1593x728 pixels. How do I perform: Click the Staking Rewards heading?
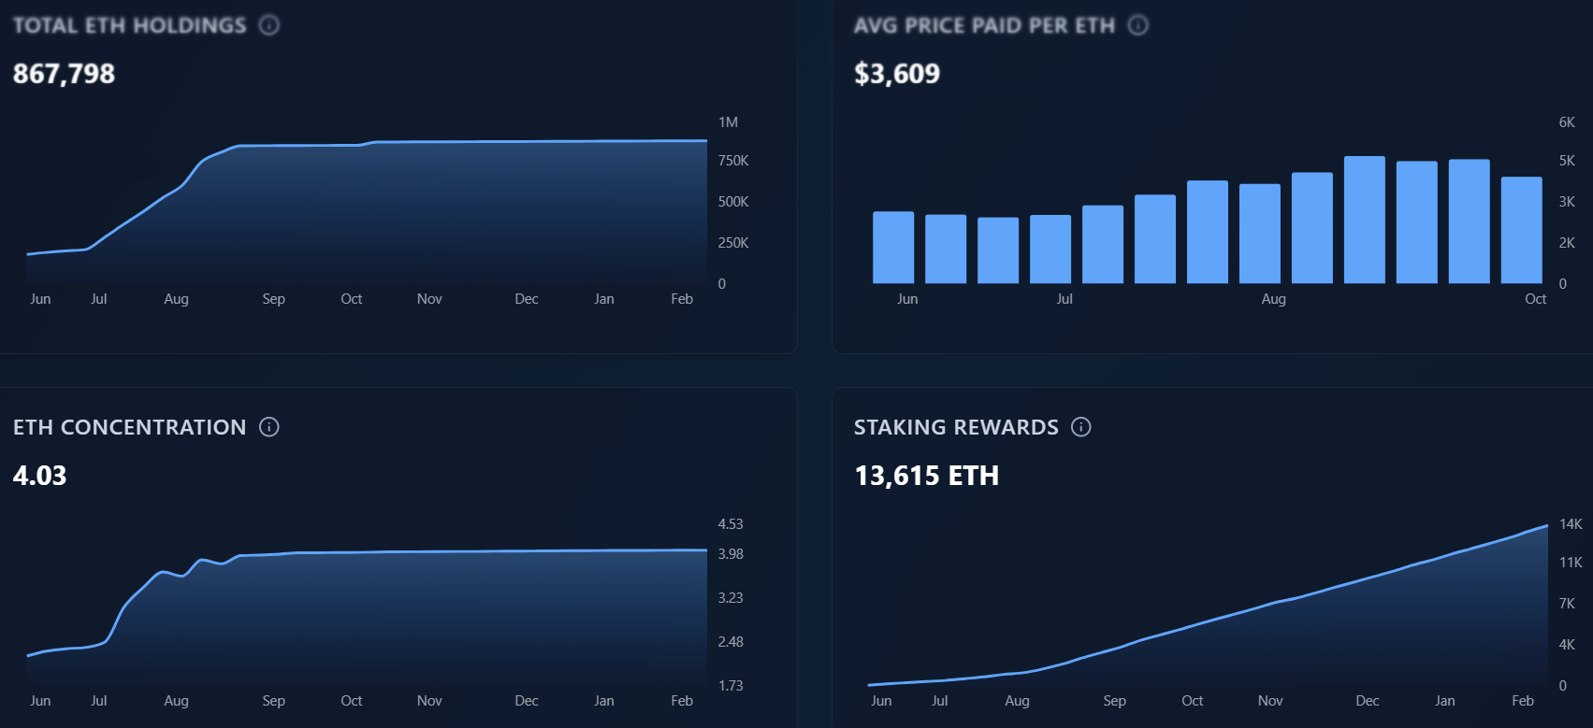[x=956, y=427]
